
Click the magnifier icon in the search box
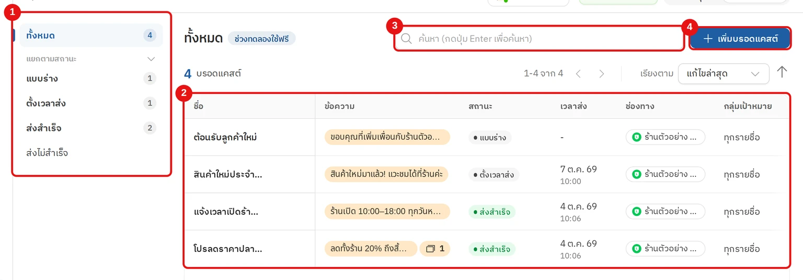[x=406, y=39]
